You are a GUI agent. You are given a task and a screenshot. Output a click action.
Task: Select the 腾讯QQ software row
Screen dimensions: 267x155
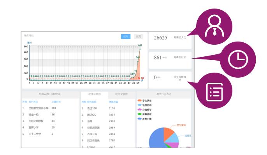pos(108,115)
